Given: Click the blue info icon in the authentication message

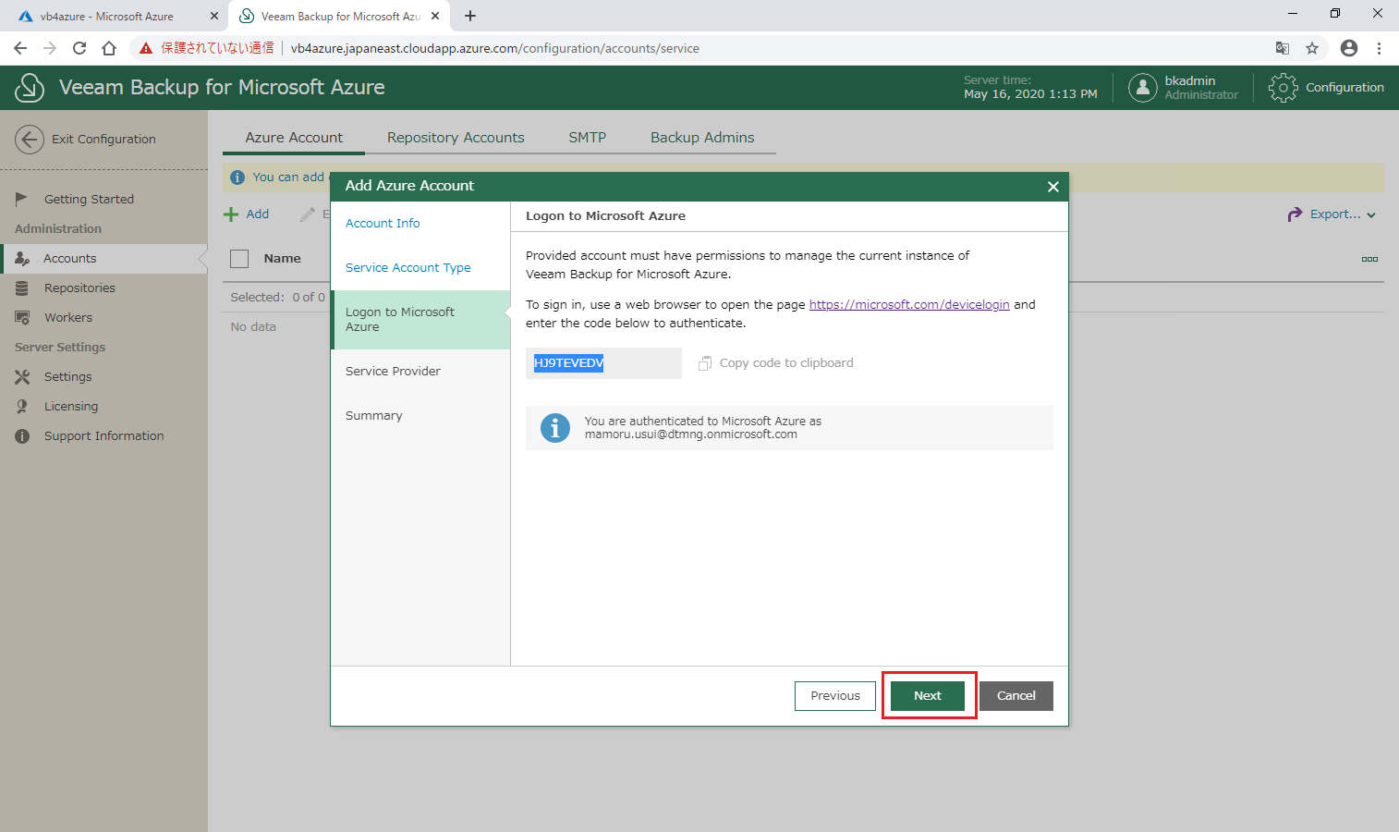Looking at the screenshot, I should pyautogui.click(x=555, y=428).
